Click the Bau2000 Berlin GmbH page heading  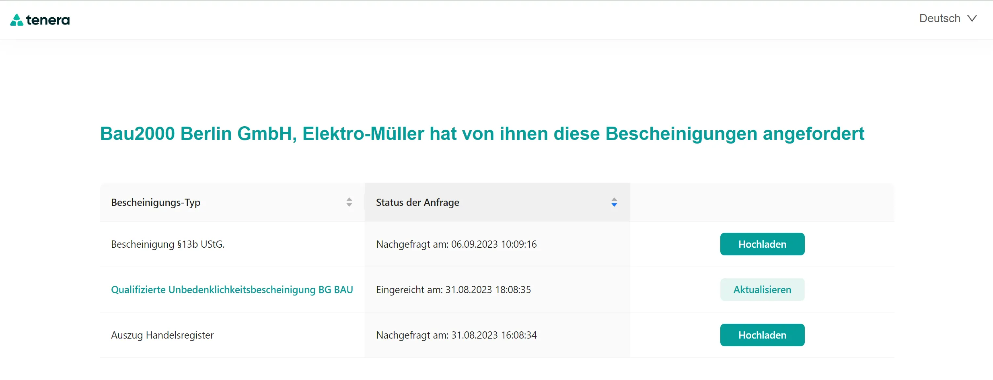click(482, 134)
